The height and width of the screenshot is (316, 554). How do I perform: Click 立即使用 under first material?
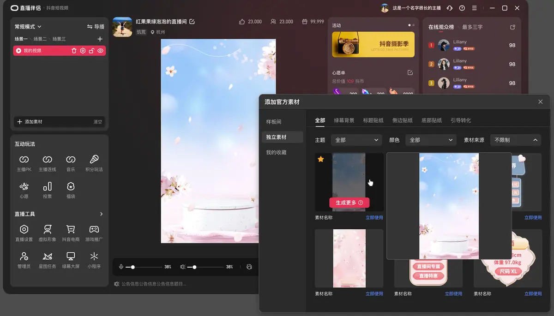tap(374, 217)
